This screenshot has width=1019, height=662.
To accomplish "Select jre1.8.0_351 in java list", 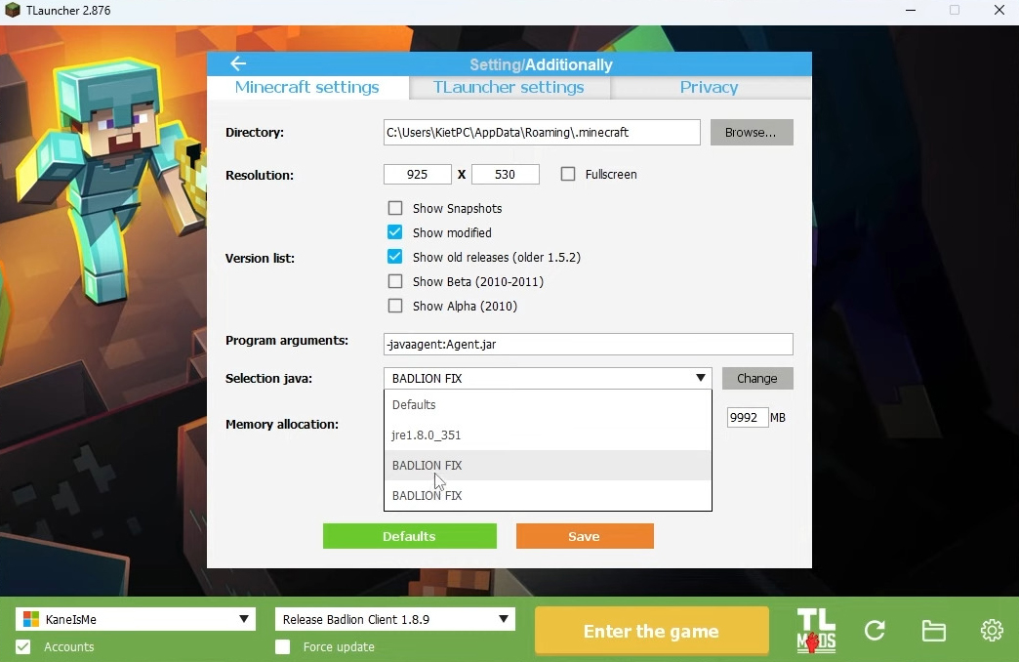I will point(548,435).
